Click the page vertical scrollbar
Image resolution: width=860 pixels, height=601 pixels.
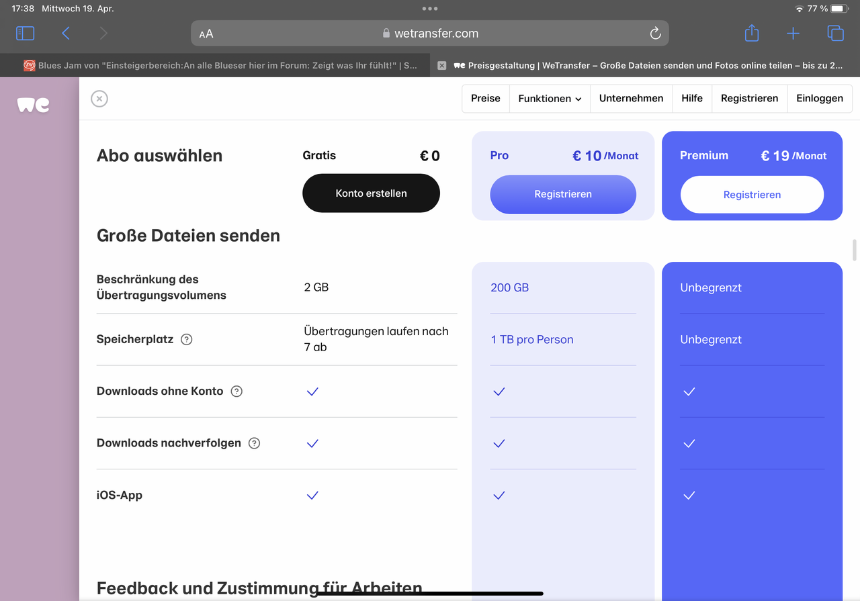(855, 249)
